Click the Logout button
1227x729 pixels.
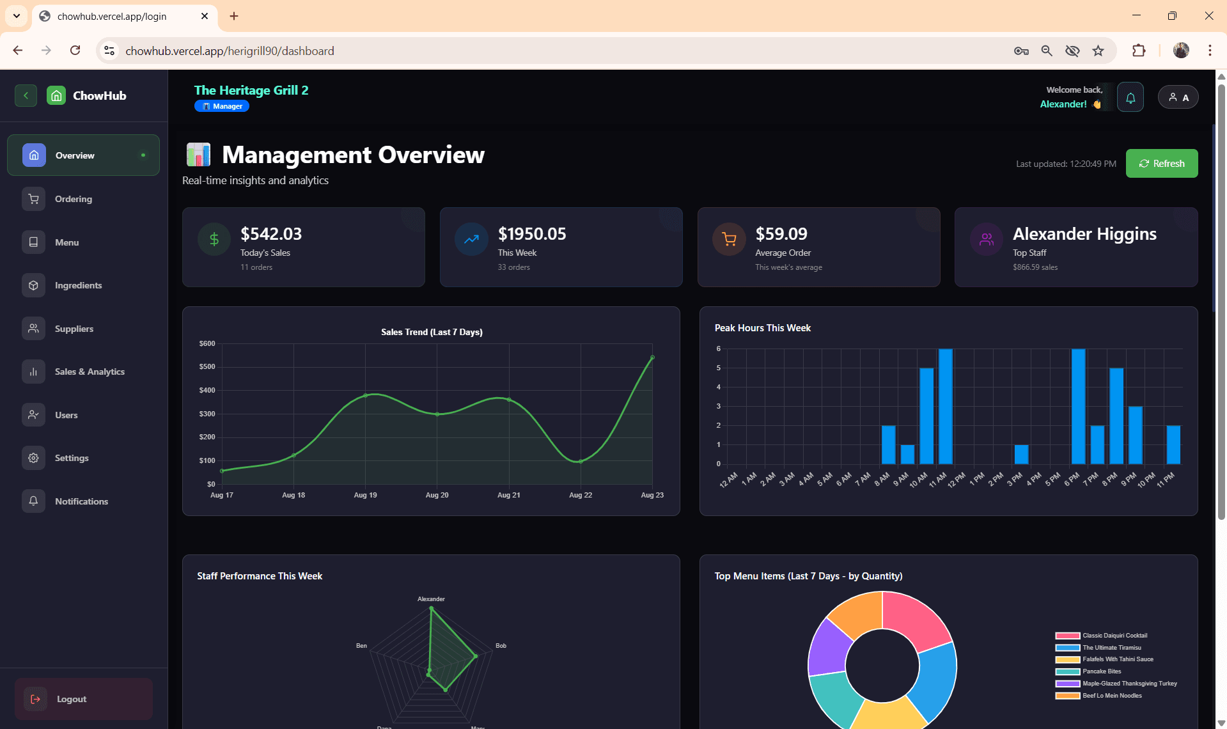pos(83,698)
